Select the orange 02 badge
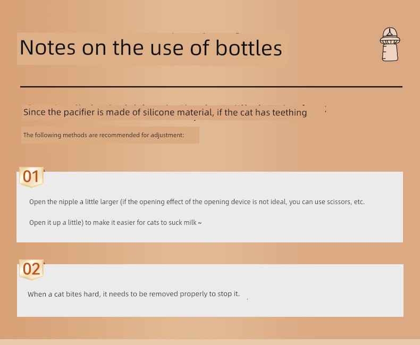Screen dimensions: 420x345 31,270
